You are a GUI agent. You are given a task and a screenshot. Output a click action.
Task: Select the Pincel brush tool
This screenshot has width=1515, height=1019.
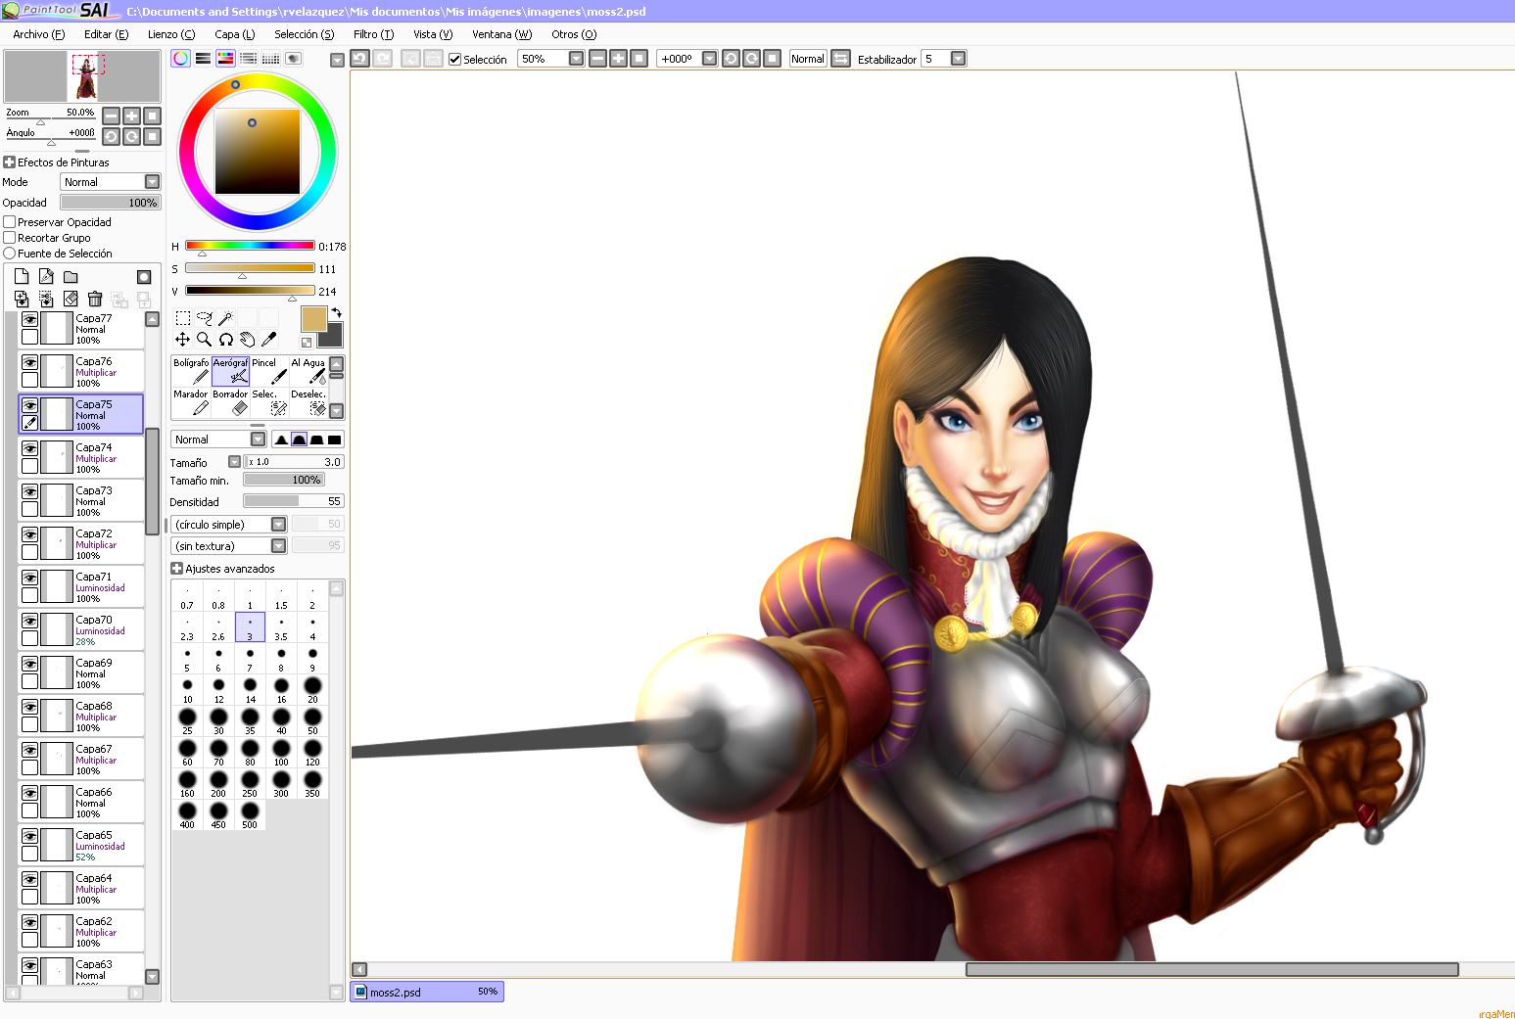click(269, 371)
